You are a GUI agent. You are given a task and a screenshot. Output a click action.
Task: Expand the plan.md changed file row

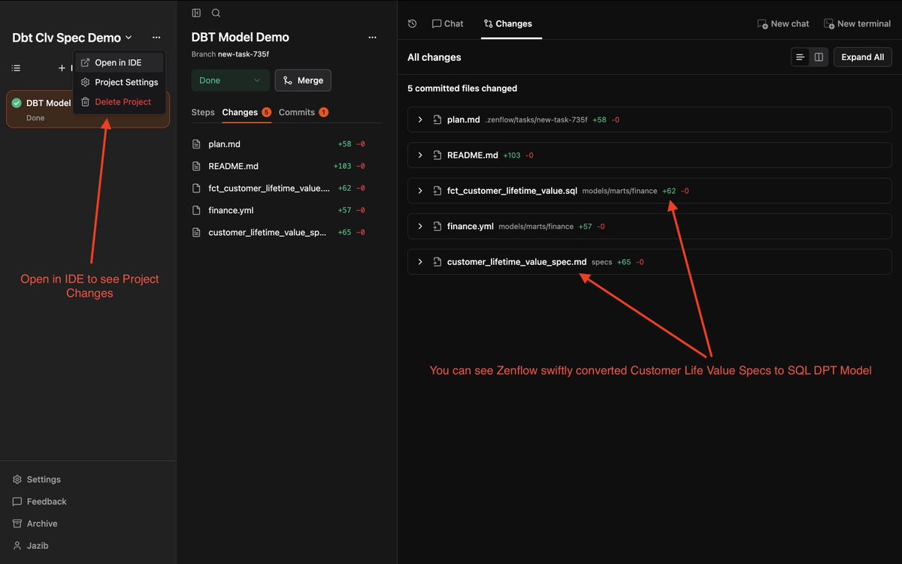point(419,119)
